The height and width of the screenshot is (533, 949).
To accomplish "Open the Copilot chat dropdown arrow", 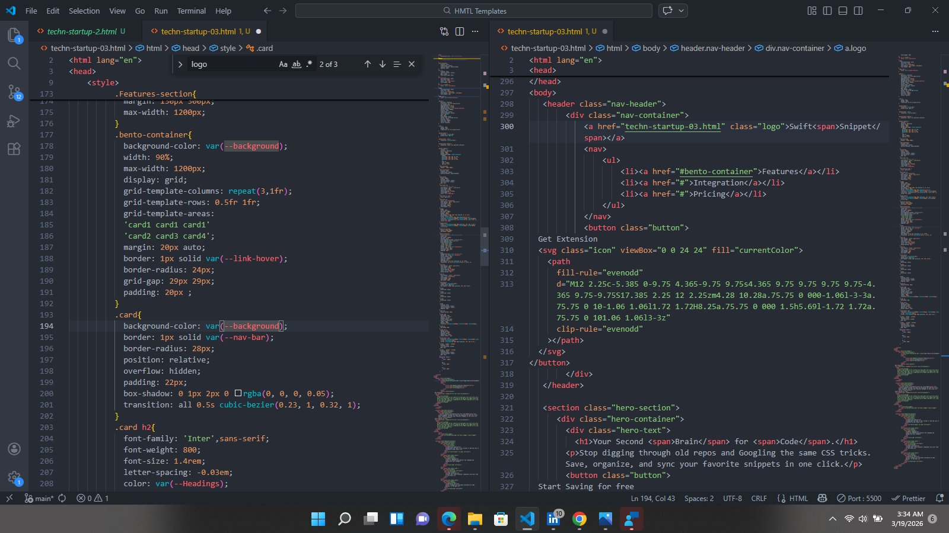I will pos(682,11).
